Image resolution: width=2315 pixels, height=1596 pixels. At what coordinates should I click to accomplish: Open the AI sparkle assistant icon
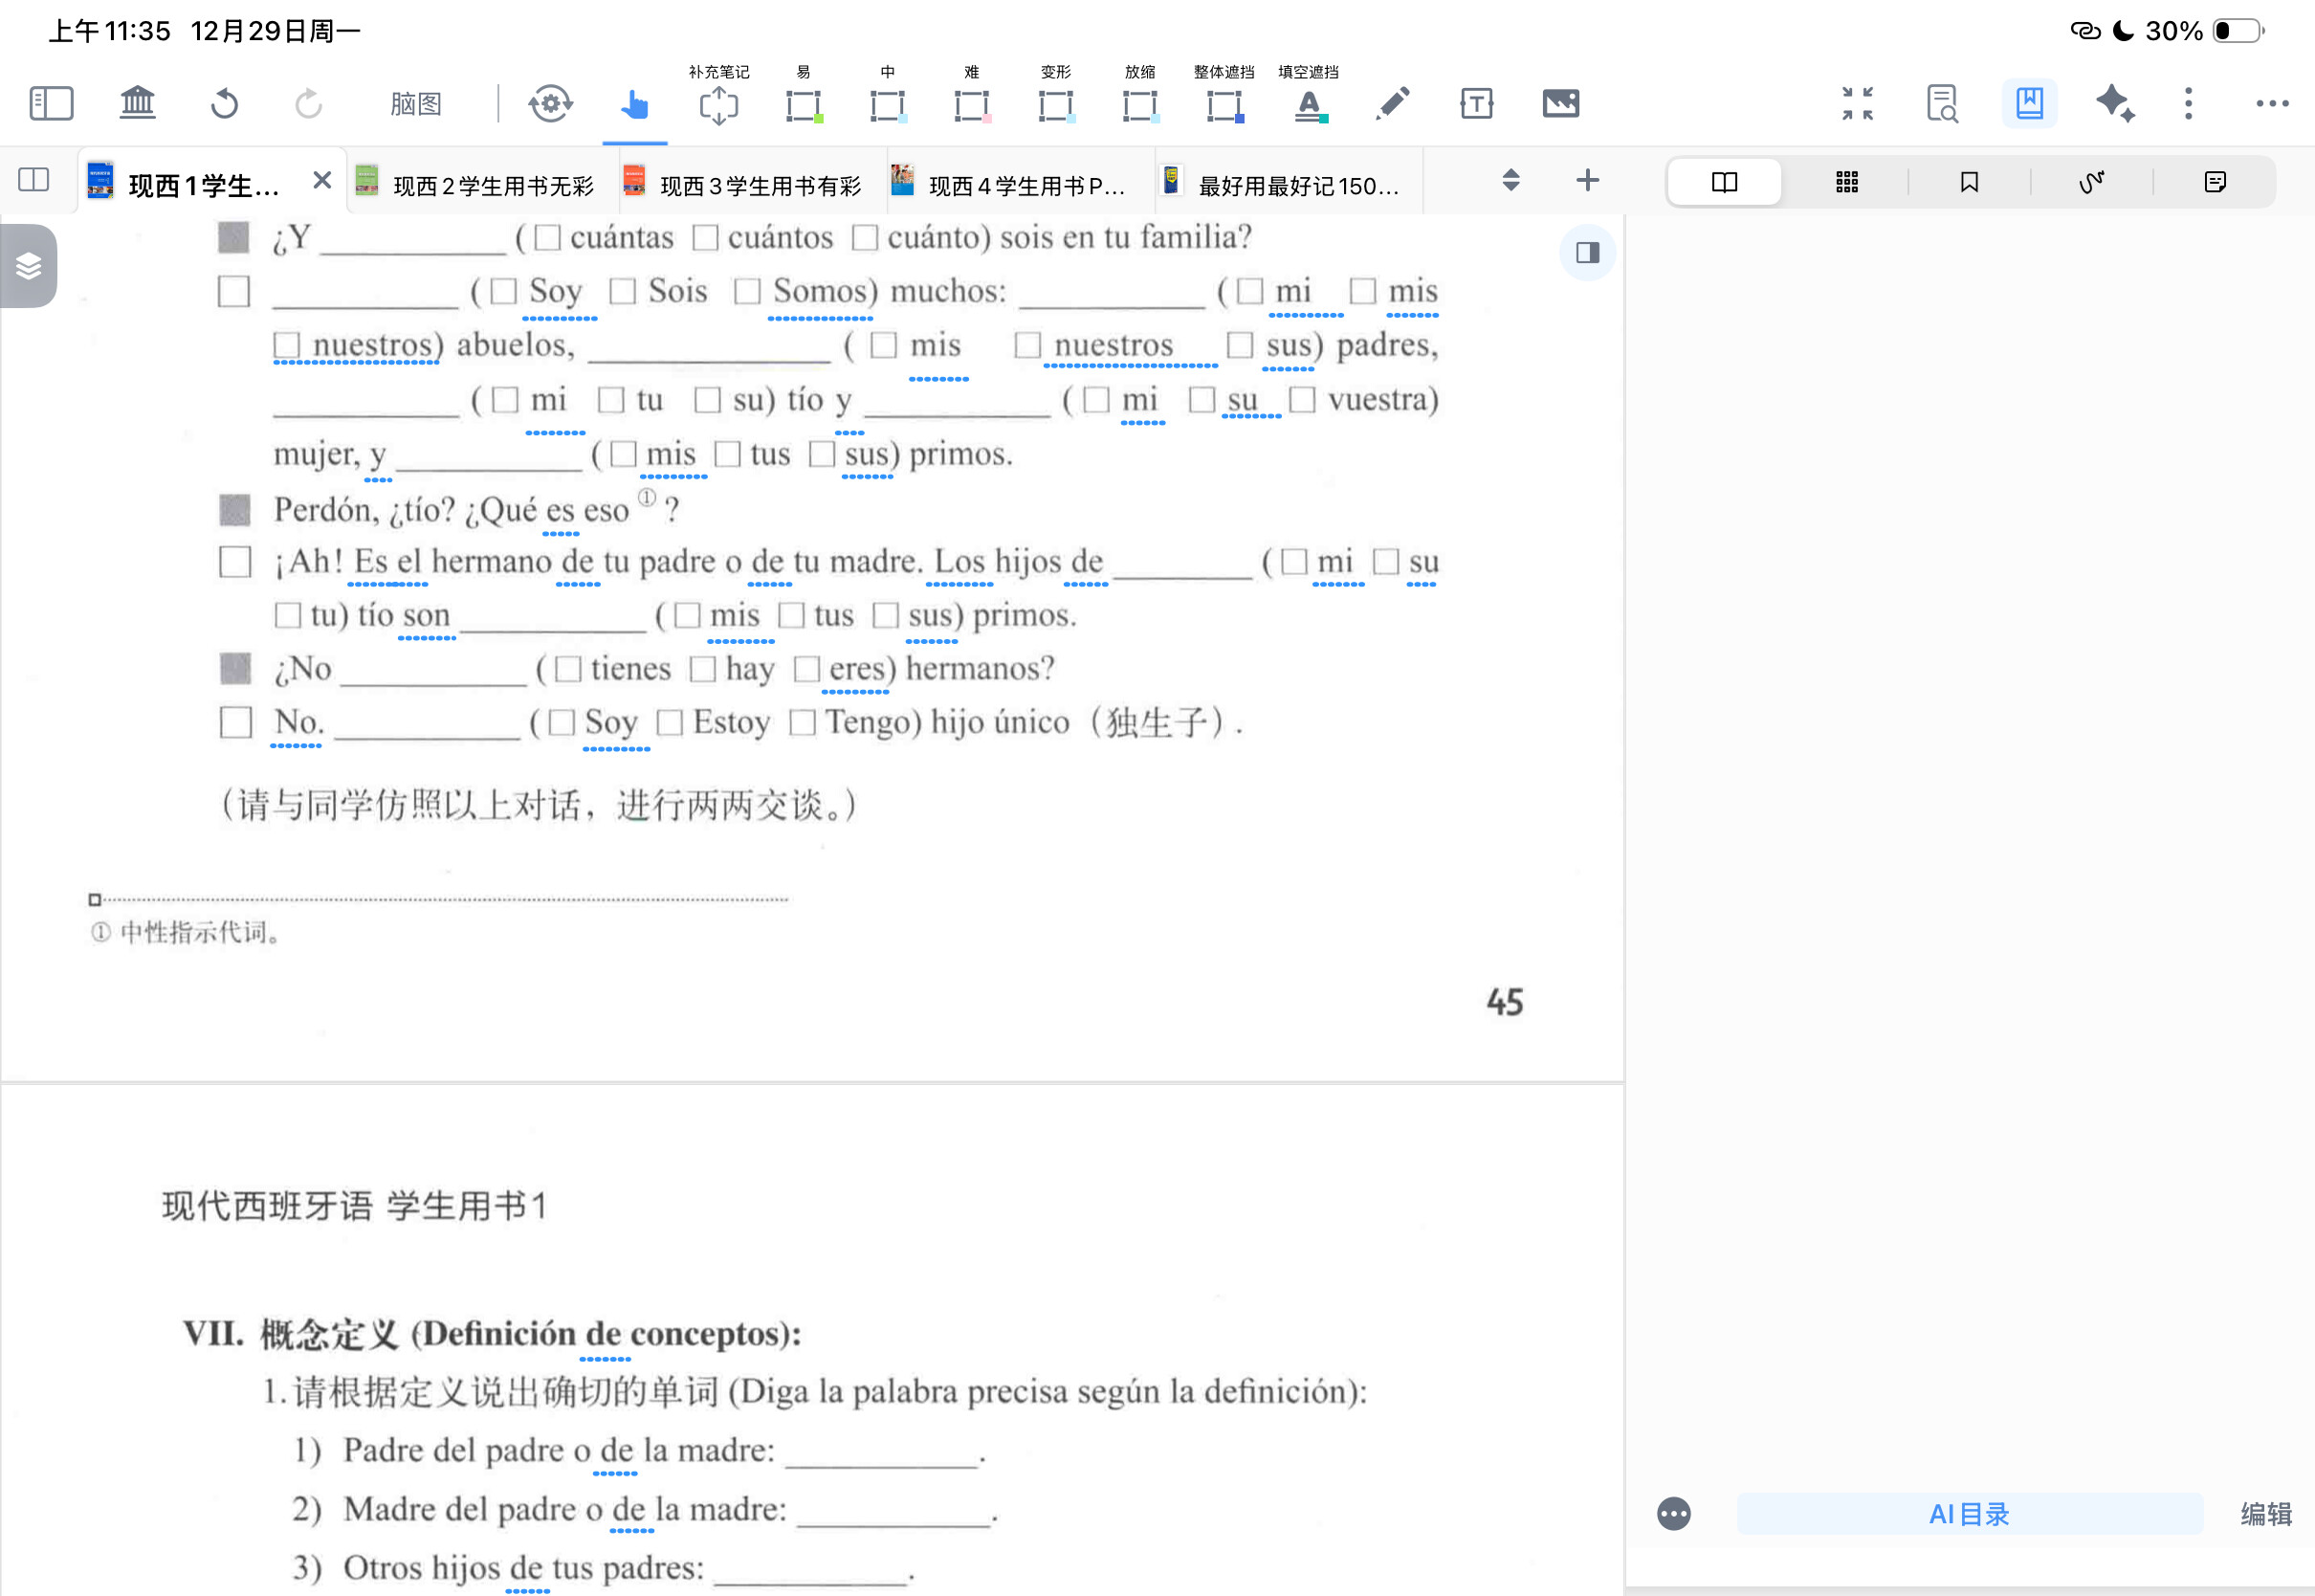click(2114, 103)
